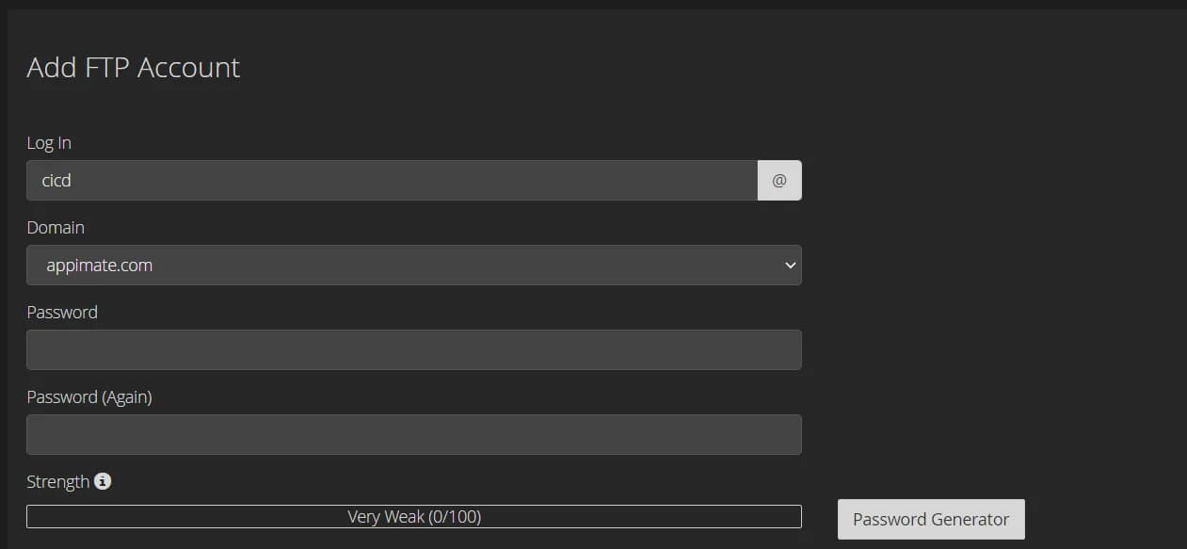The width and height of the screenshot is (1187, 549).
Task: Click the "Strength" label text
Action: point(58,482)
